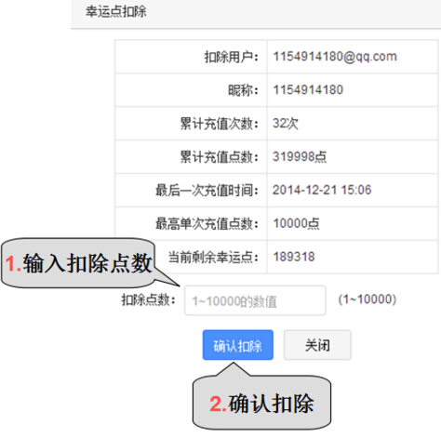Click the 昵称 value 1154914180

point(308,90)
